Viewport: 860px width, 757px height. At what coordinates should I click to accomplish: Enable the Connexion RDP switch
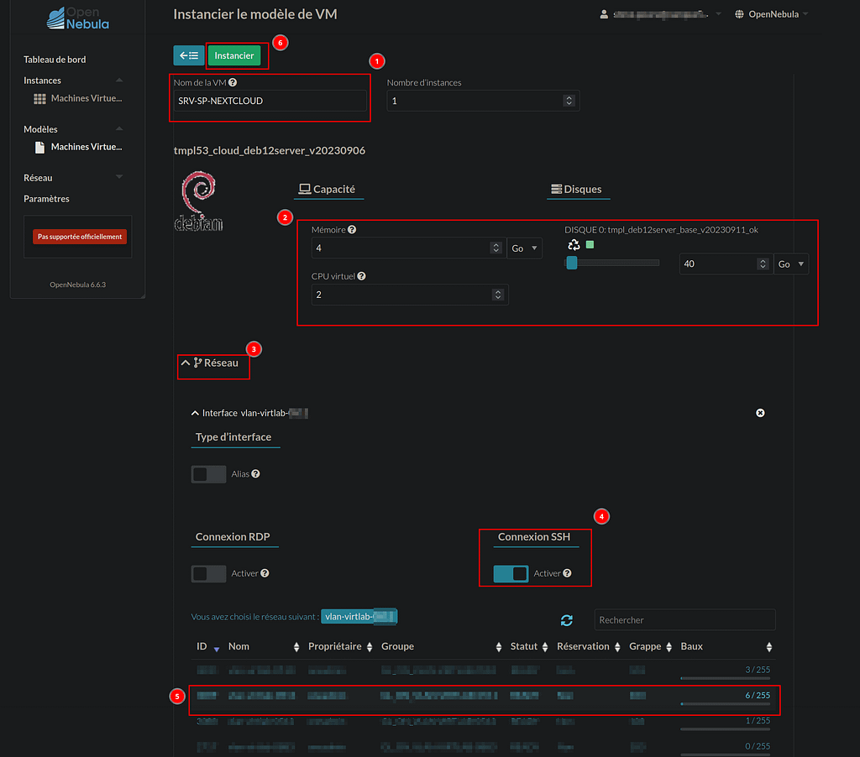point(208,573)
